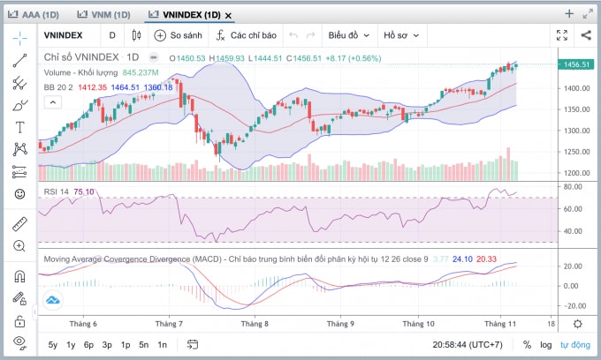Select Volume - Khối lượng indicator label
Viewport: 601px width, 360px height.
[x=80, y=72]
